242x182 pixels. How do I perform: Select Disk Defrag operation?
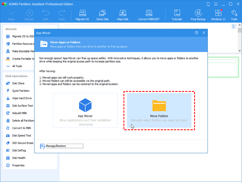16,151
